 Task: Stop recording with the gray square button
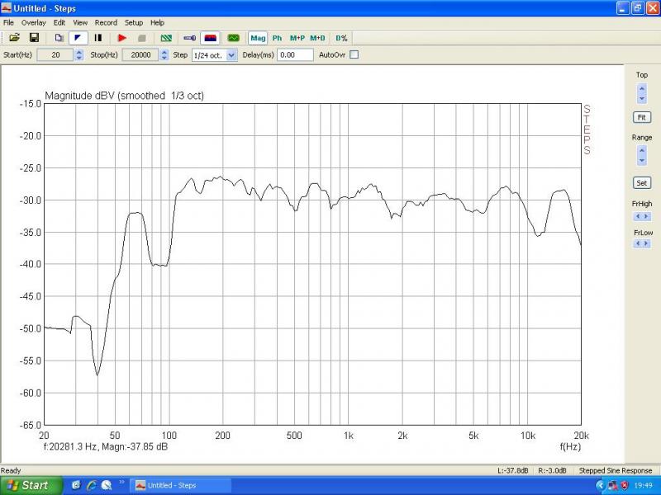pyautogui.click(x=142, y=38)
